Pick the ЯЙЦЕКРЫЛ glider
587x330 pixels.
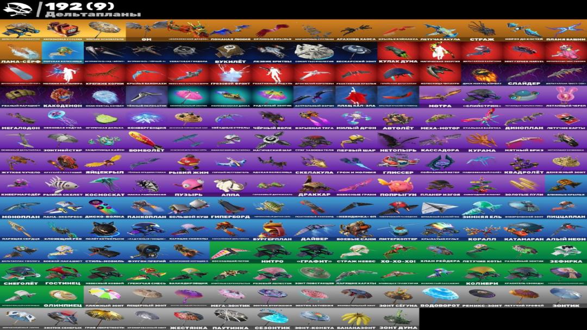(105, 163)
